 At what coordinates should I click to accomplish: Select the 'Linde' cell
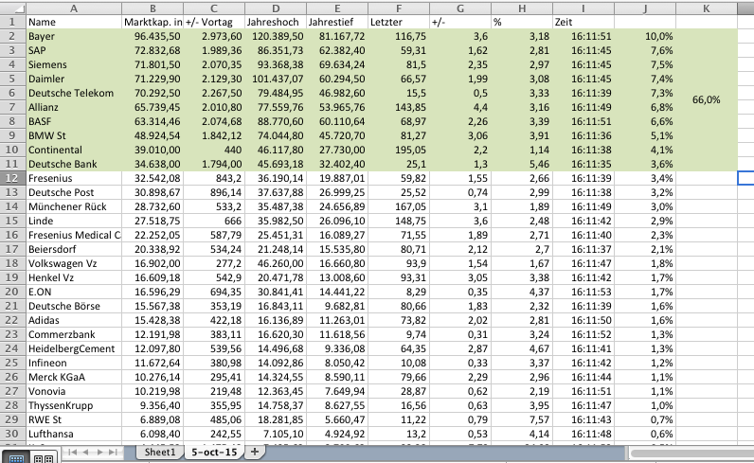coord(74,221)
